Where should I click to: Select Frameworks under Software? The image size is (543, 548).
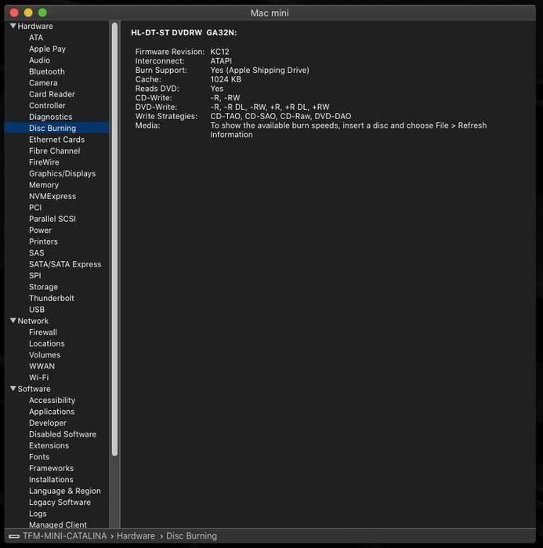coord(52,468)
